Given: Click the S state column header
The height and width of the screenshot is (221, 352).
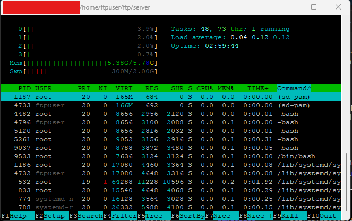Looking at the screenshot, I should coord(190,88).
